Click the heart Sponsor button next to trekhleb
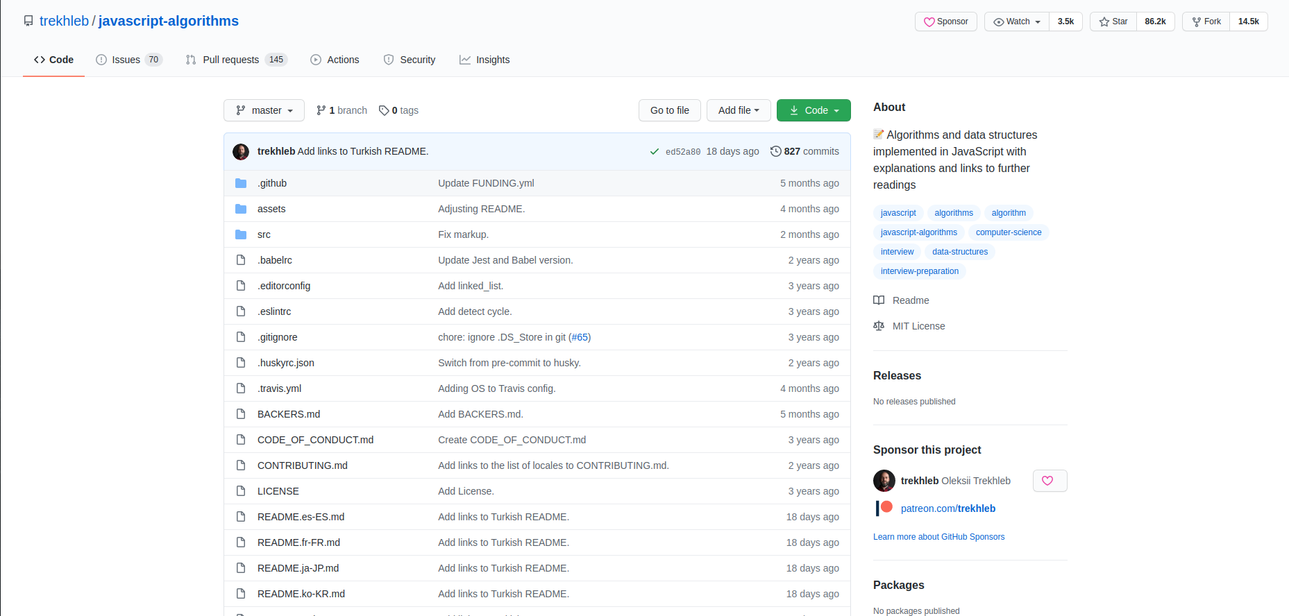The height and width of the screenshot is (616, 1289). click(x=1050, y=481)
